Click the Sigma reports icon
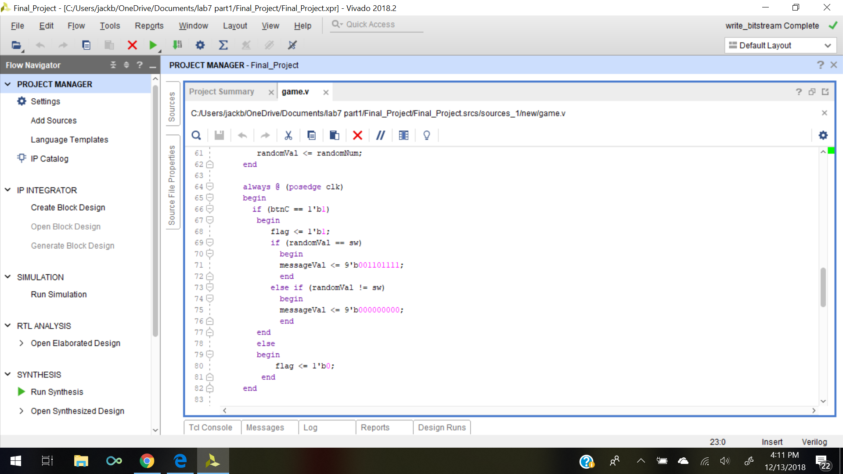This screenshot has height=474, width=843. 223,45
